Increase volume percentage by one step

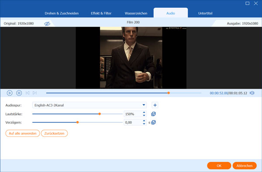pyautogui.click(x=144, y=112)
